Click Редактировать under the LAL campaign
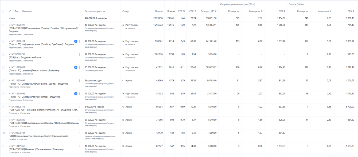Viewport: 358px width, 157px height. [15, 61]
